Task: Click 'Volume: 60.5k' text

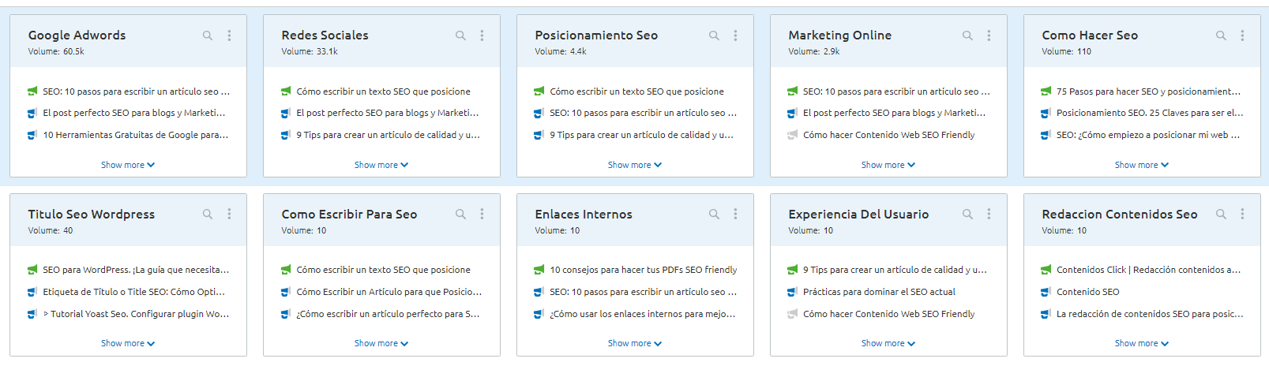Action: (56, 52)
